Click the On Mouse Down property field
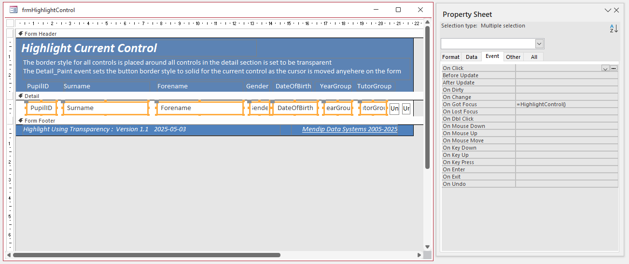Image resolution: width=629 pixels, height=264 pixels. tap(567, 126)
